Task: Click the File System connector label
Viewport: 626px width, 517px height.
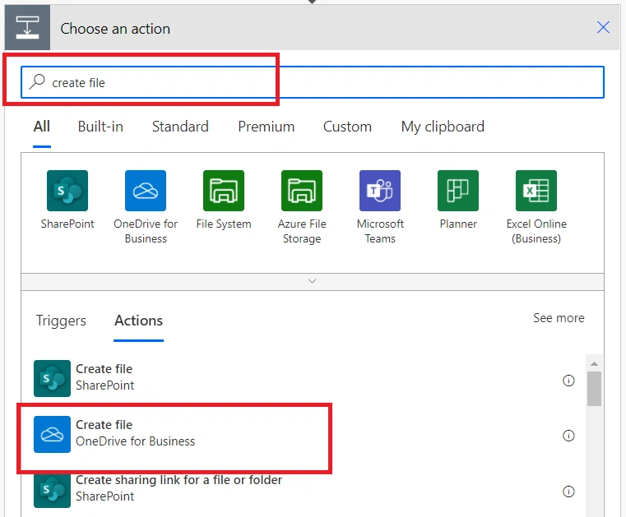Action: (x=224, y=224)
